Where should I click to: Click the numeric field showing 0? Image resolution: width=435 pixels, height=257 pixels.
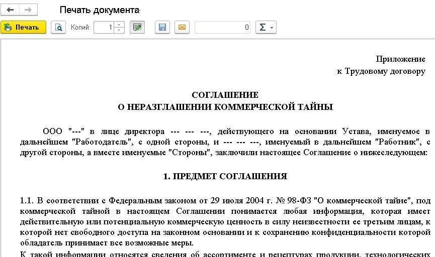tap(222, 28)
